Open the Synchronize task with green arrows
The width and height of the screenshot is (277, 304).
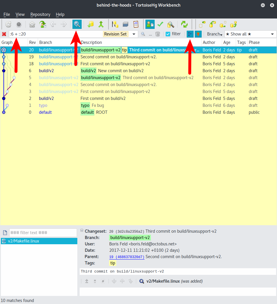[184, 25]
